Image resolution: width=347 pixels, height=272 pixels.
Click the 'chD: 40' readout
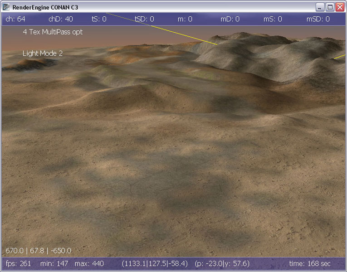click(x=61, y=19)
